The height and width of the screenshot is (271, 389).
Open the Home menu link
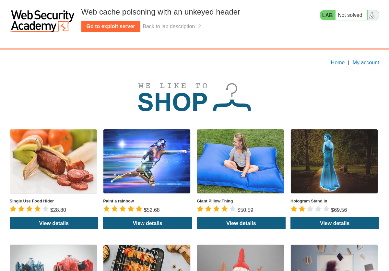tap(338, 62)
